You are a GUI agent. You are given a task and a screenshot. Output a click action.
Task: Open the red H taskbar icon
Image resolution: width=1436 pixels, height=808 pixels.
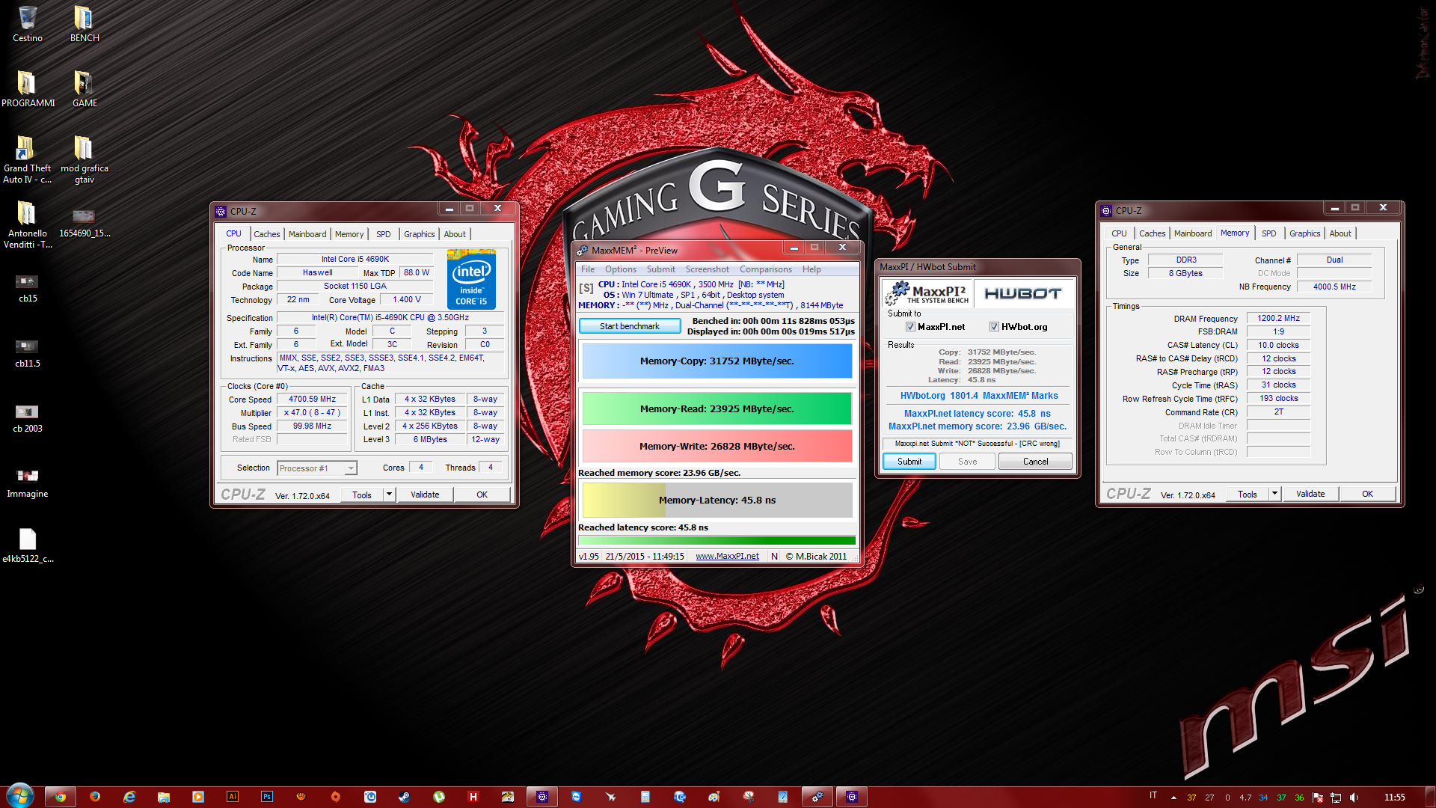click(x=473, y=797)
